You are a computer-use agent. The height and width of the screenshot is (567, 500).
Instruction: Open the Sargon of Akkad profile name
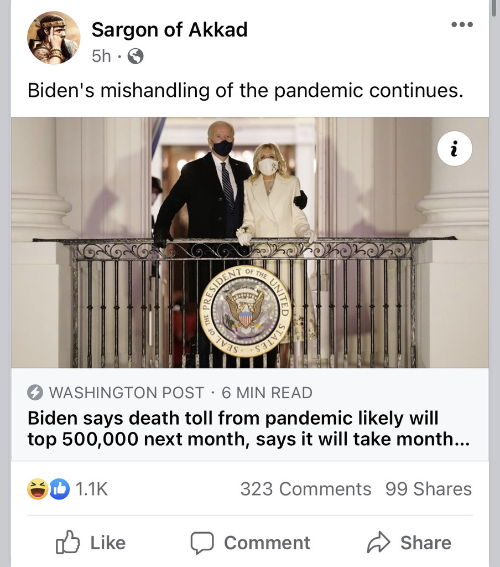pyautogui.click(x=169, y=29)
